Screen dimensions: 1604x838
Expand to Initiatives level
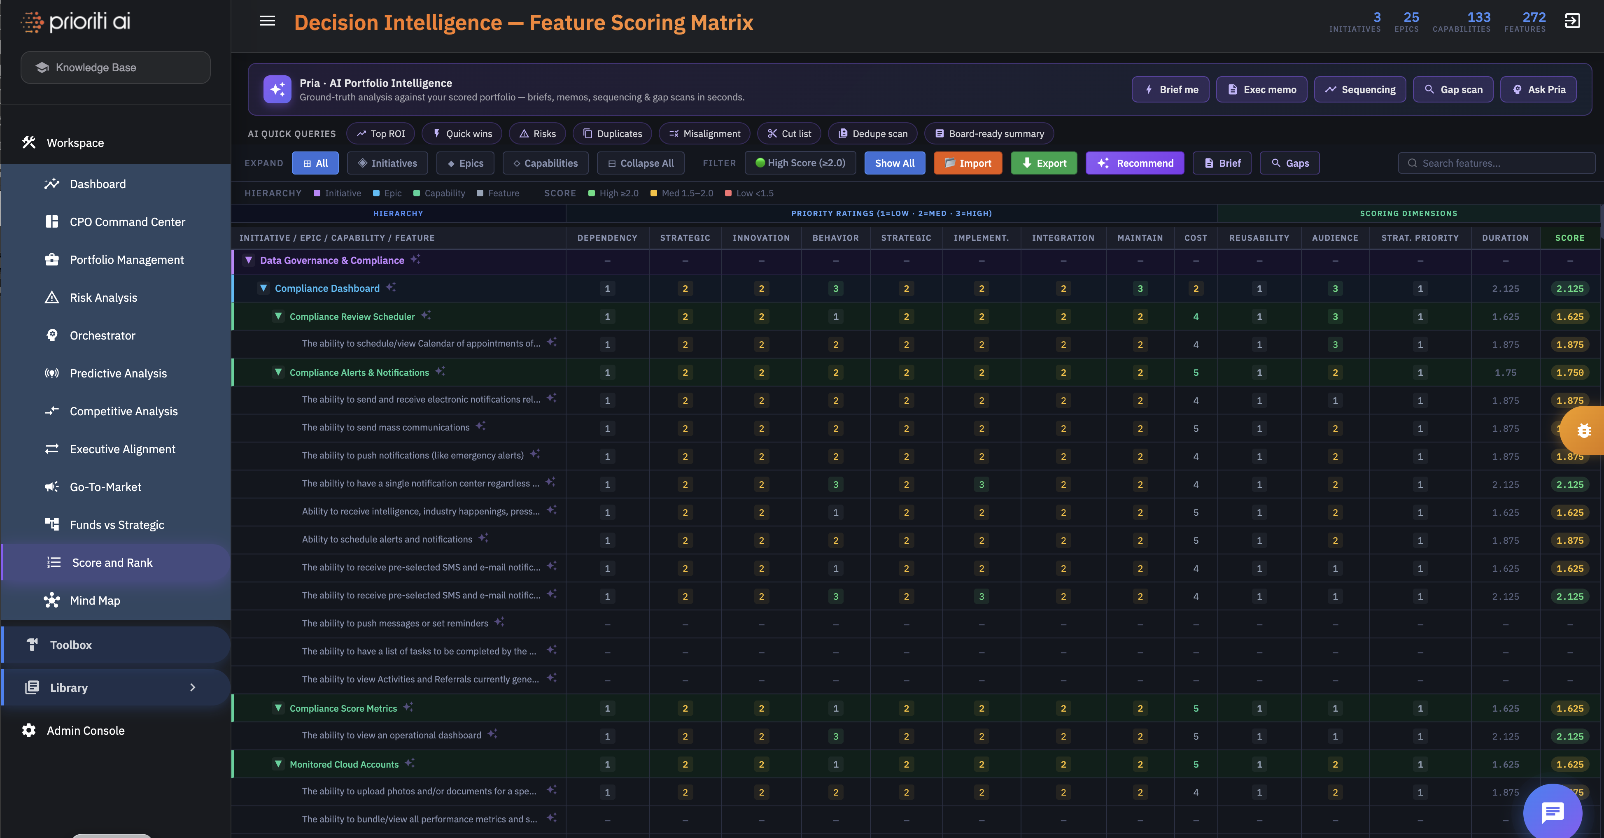[387, 163]
